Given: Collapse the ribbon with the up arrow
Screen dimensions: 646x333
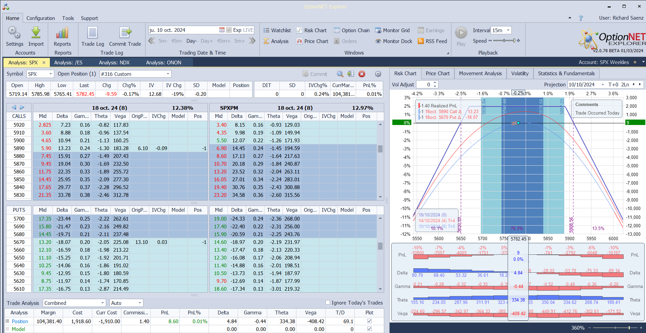Looking at the screenshot, I should coord(570,18).
